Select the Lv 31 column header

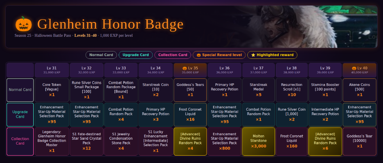point(52,70)
